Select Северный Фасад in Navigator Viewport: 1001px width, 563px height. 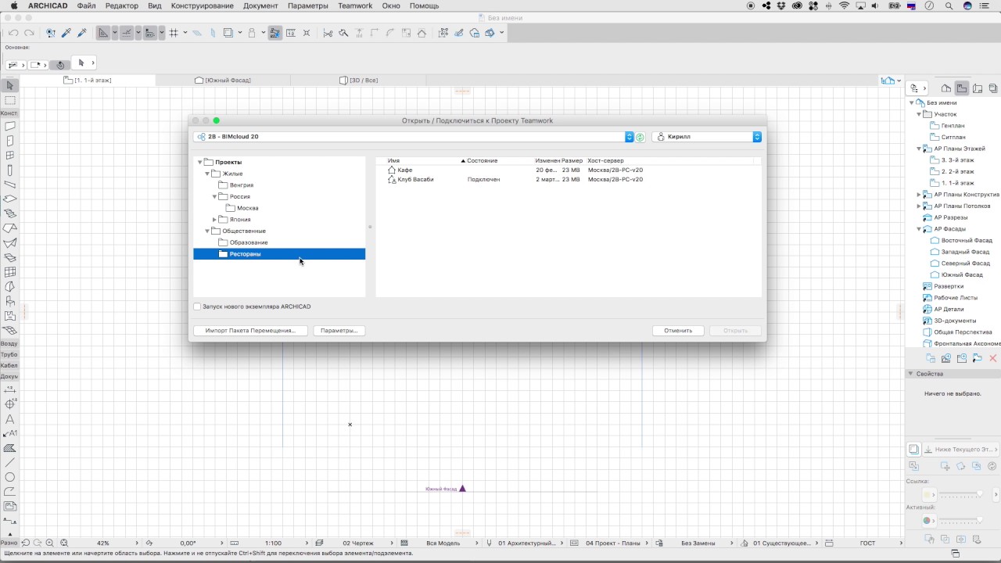click(x=965, y=264)
